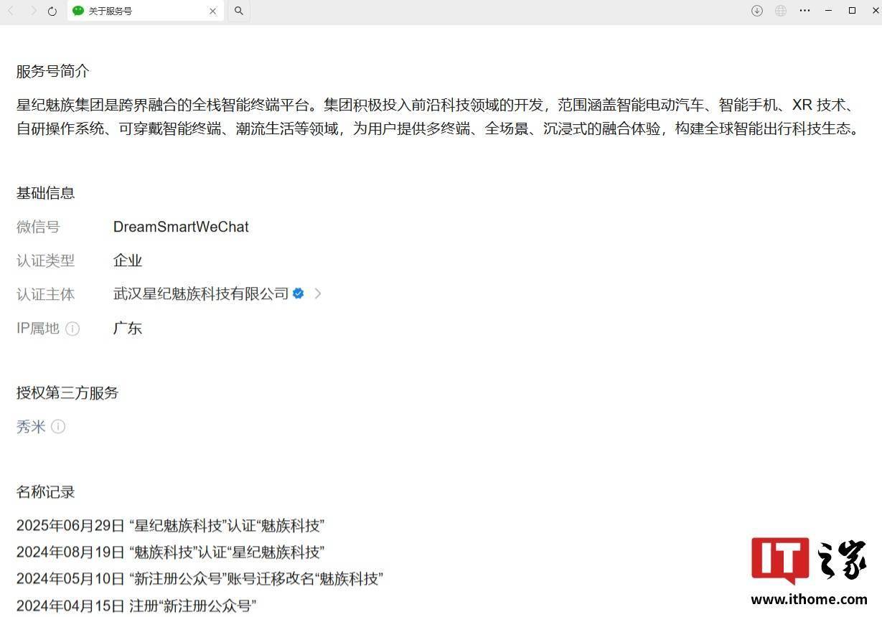Click the 微信号 field label
882x617 pixels.
[38, 227]
